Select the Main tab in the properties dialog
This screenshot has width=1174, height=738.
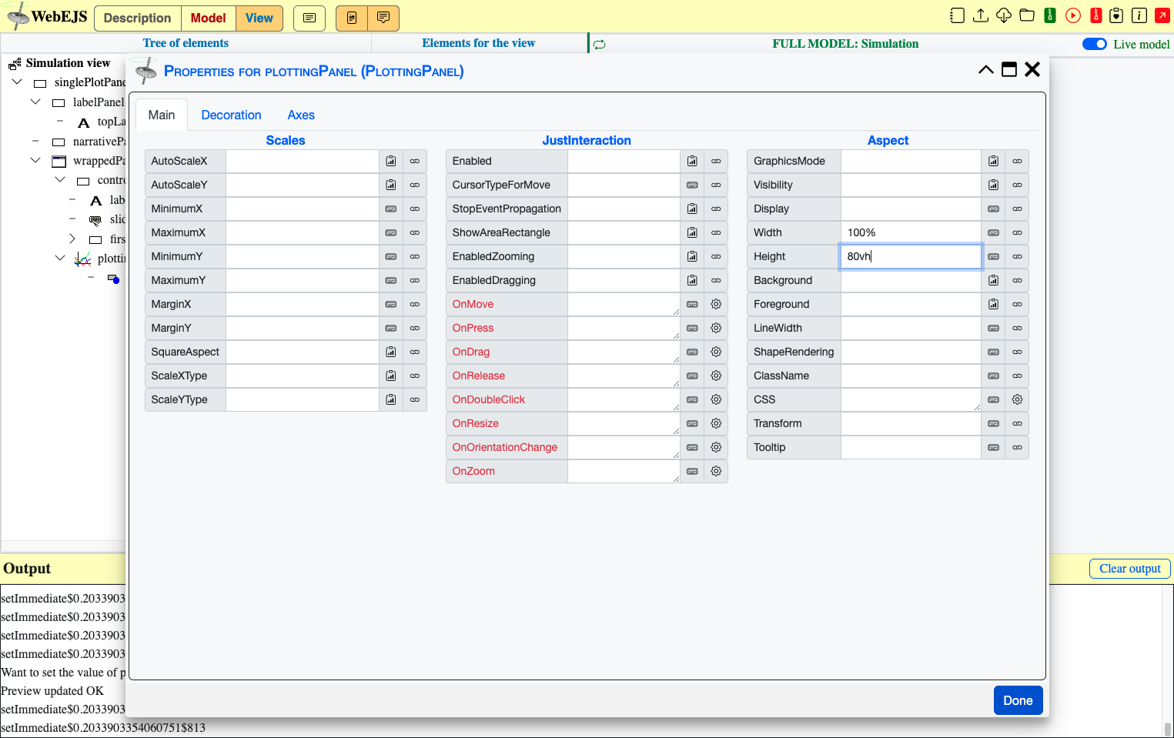(x=162, y=115)
